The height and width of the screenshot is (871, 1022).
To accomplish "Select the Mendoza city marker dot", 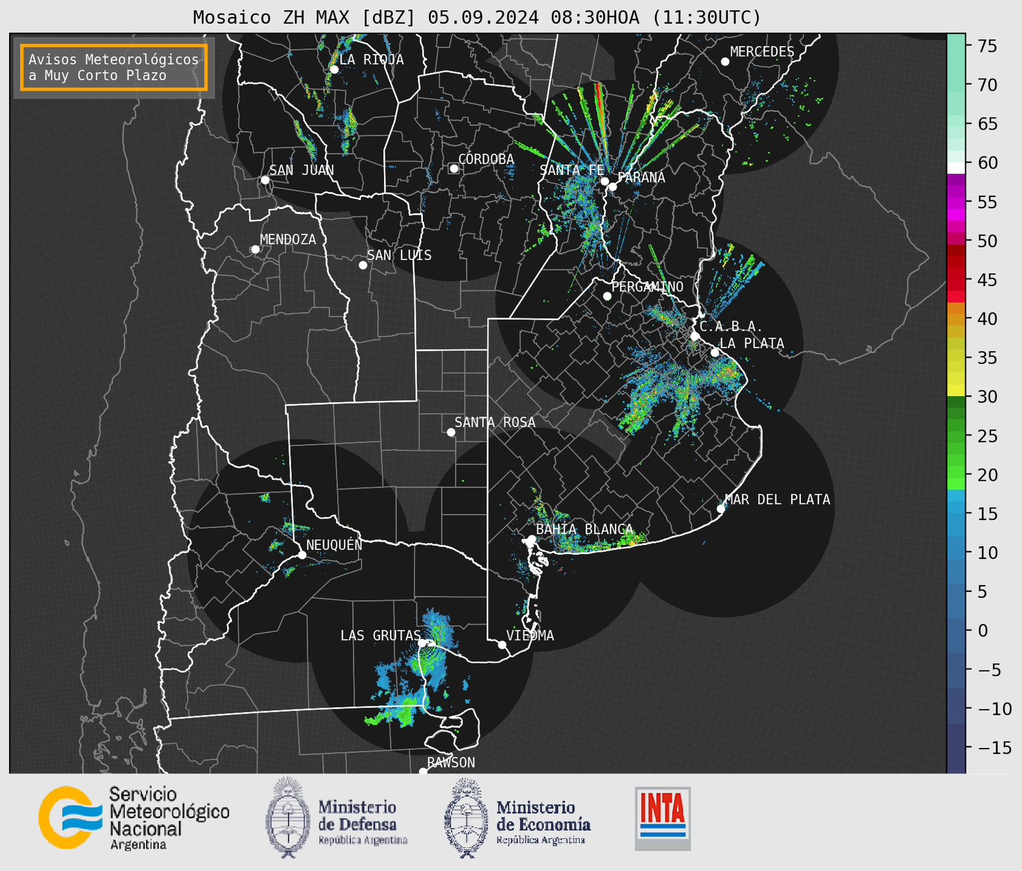I will pyautogui.click(x=255, y=250).
